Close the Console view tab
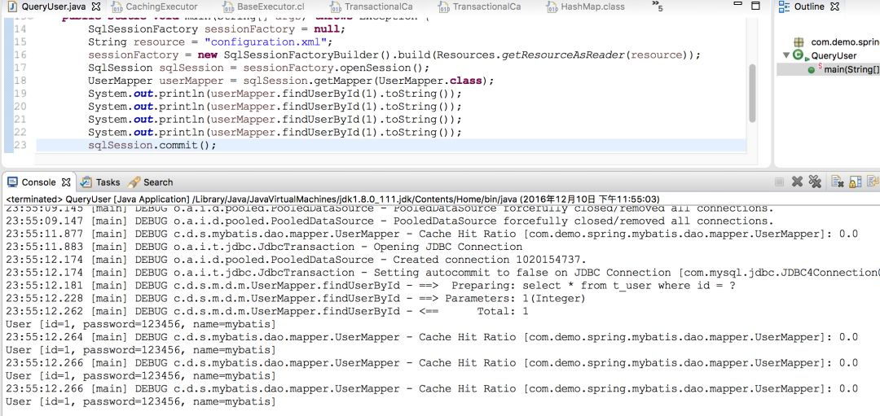 [x=66, y=182]
